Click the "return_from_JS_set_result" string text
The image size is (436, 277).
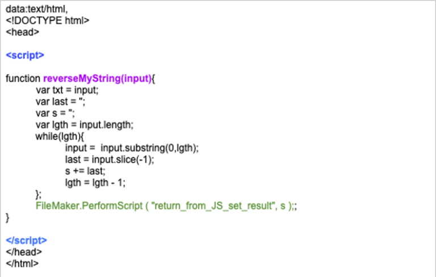pos(211,205)
